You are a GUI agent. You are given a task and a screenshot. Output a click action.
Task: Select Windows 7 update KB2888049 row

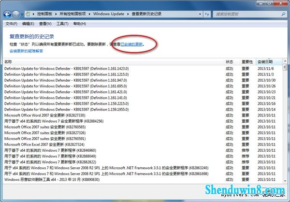143,156
